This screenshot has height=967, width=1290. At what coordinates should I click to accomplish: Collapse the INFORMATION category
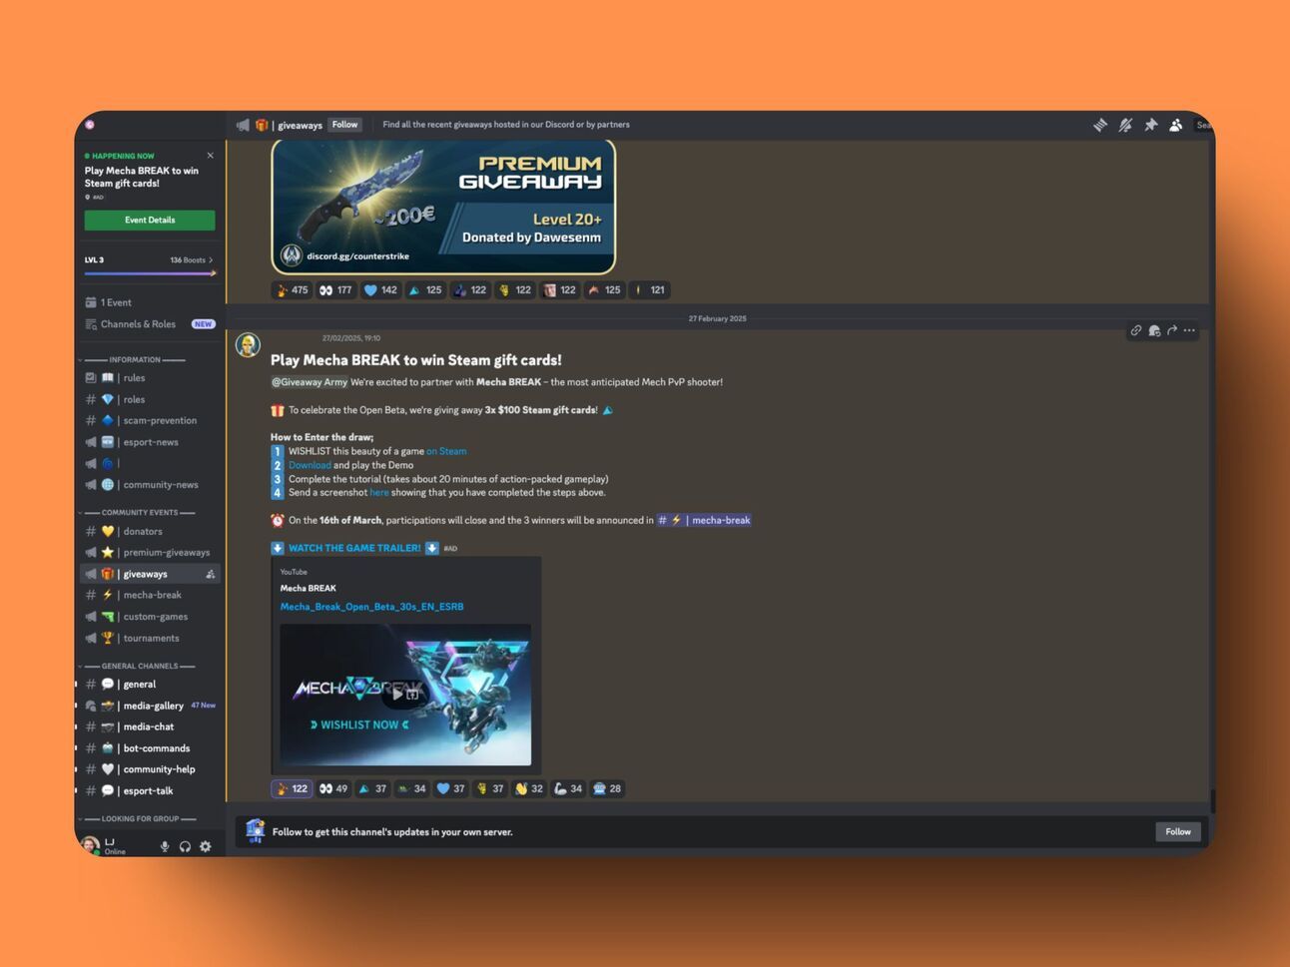coord(135,359)
